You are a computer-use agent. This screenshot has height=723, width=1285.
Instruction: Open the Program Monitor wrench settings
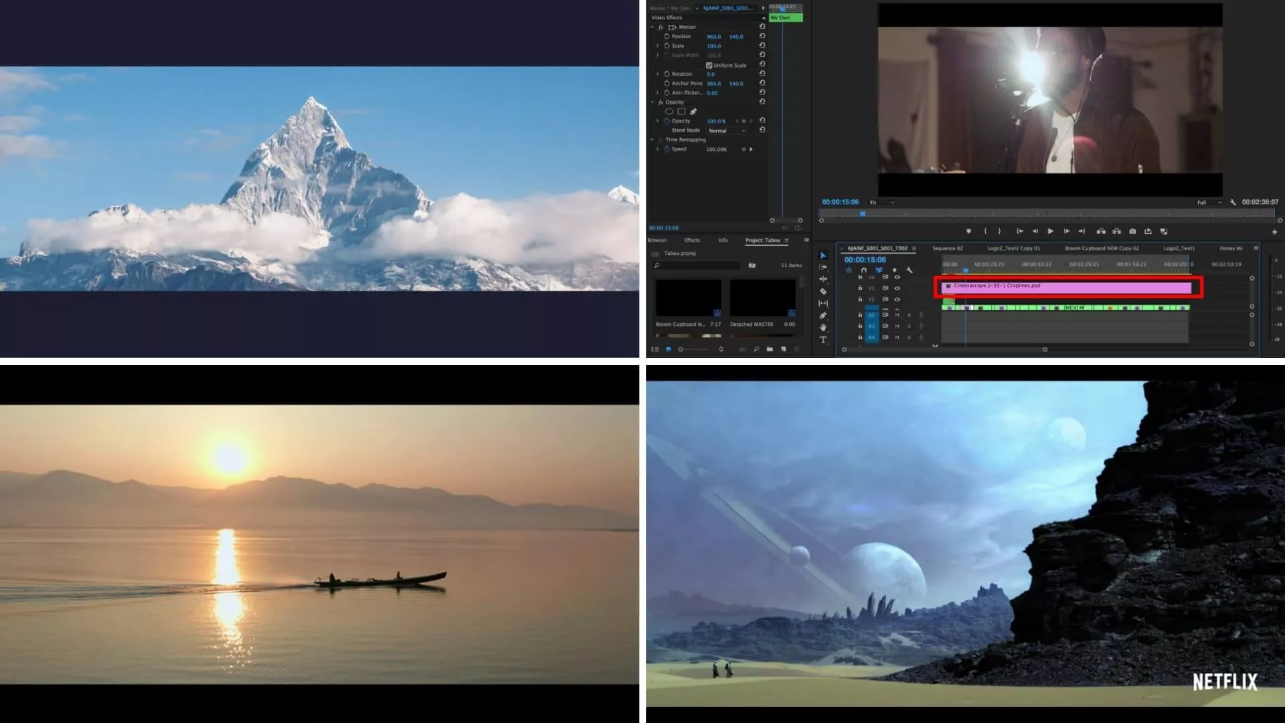point(1233,202)
